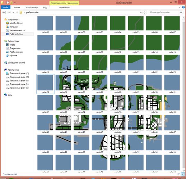Open the address bar history dropdown
Screen dimensions: 186x179
coord(141,13)
